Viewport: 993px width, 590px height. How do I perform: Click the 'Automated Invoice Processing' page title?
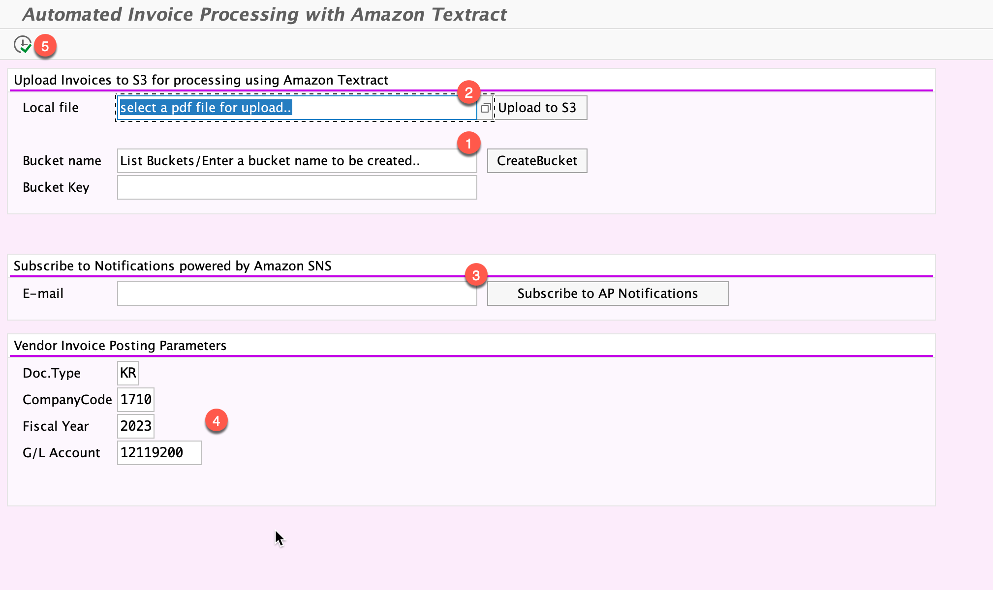pos(265,14)
